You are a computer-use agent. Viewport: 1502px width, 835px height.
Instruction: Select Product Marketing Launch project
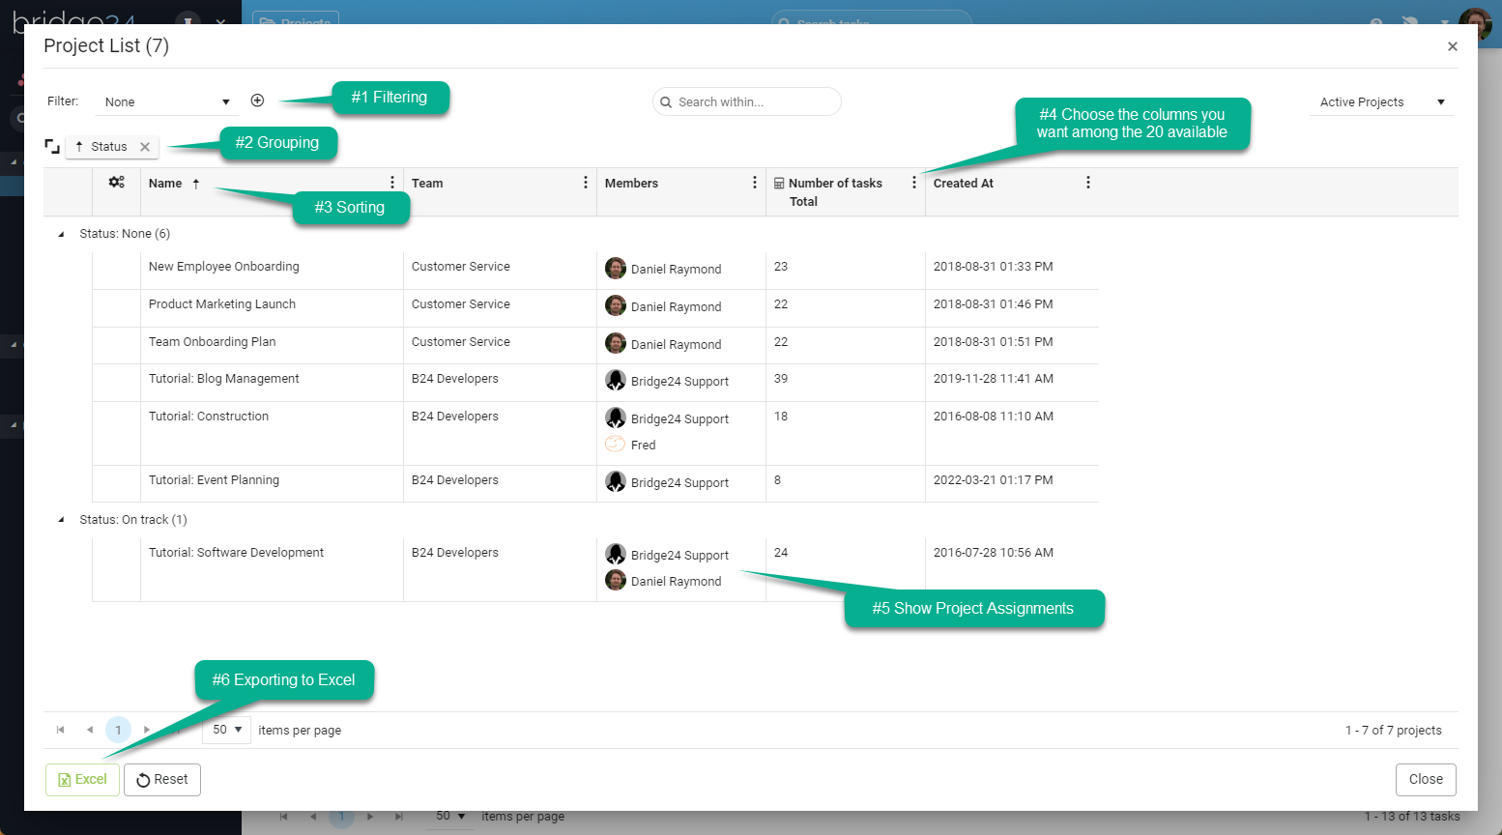pos(222,304)
